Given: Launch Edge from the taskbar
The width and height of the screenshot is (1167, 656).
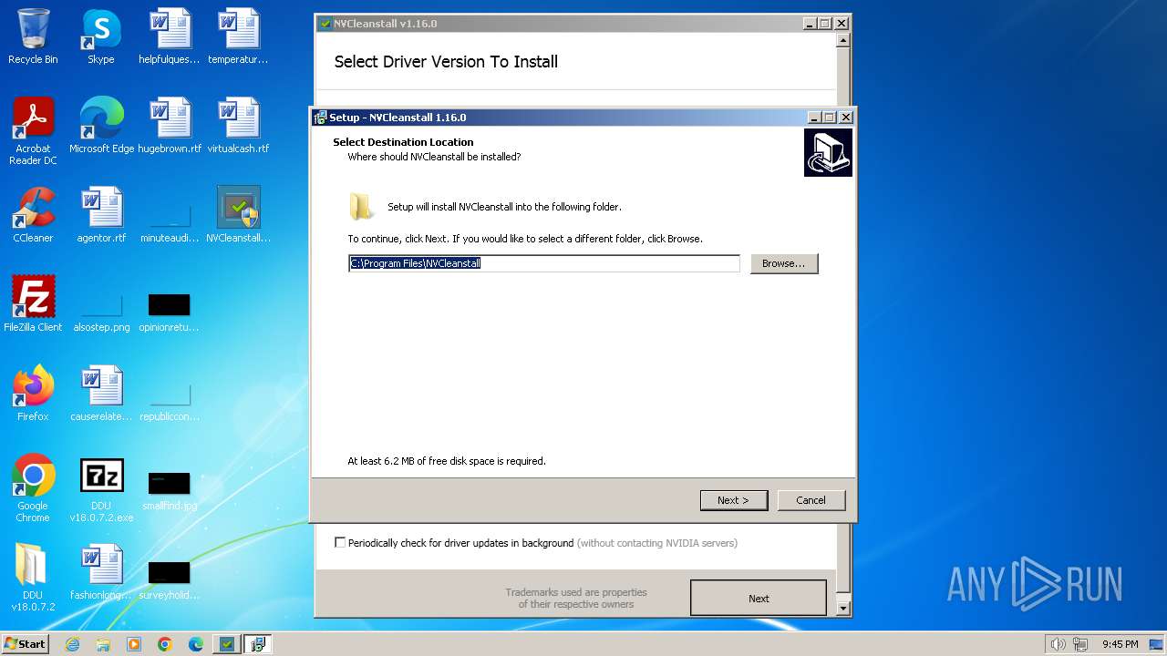Looking at the screenshot, I should [x=196, y=644].
